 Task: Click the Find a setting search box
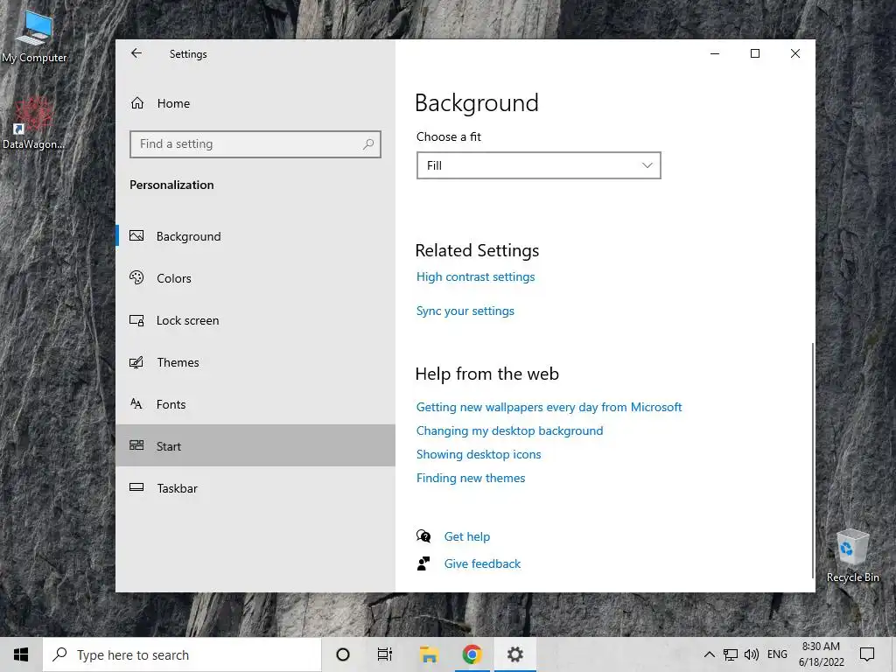pyautogui.click(x=255, y=144)
